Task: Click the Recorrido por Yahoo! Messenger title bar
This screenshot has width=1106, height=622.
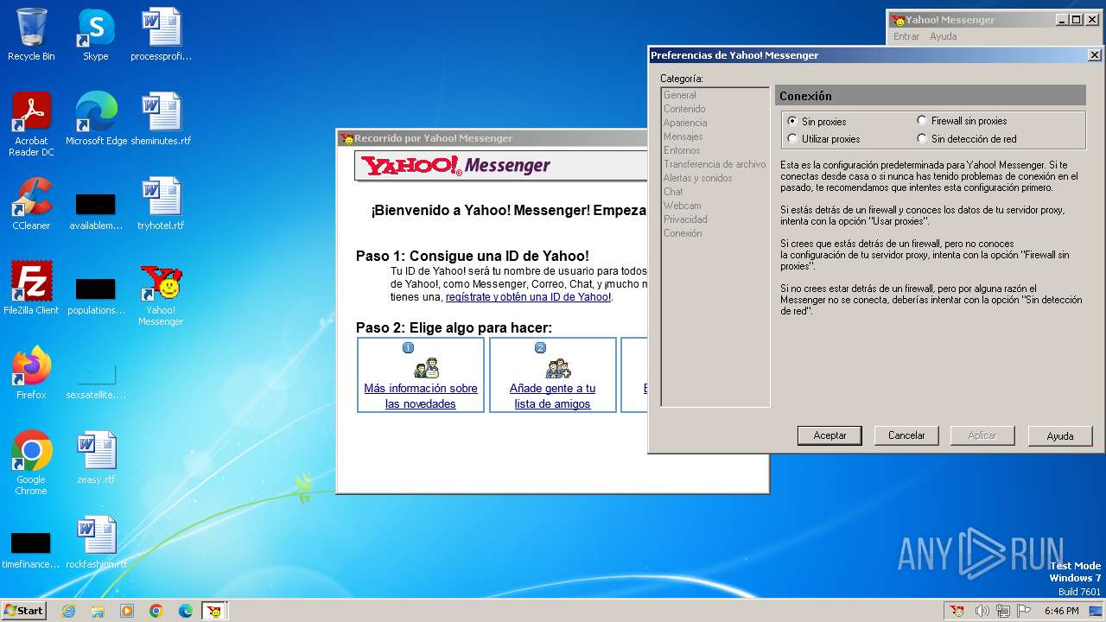Action: point(493,138)
